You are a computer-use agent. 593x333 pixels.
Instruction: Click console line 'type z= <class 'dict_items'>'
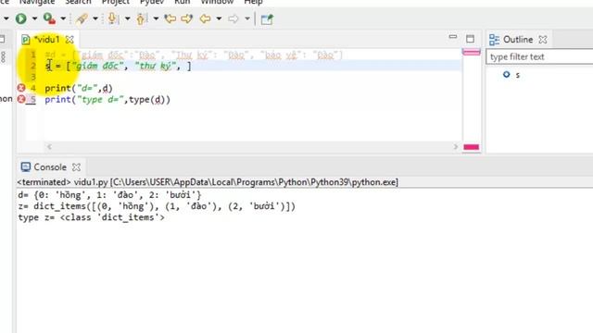coord(91,218)
